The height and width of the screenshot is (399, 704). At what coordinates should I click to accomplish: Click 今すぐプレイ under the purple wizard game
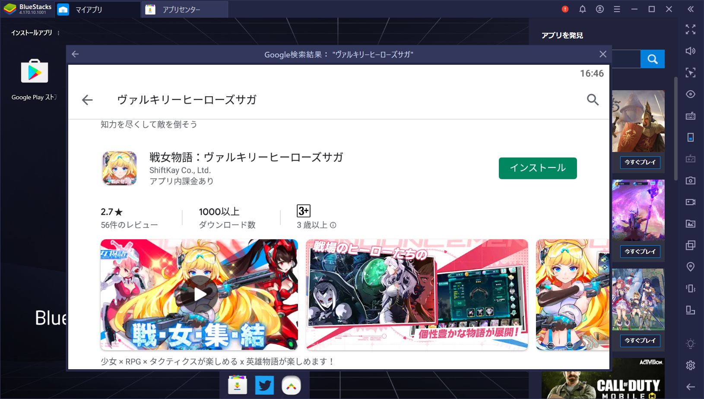pos(640,251)
